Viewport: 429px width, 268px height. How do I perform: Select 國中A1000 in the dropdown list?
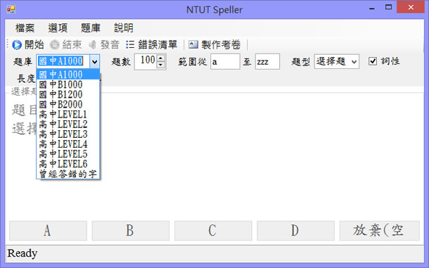(68, 74)
